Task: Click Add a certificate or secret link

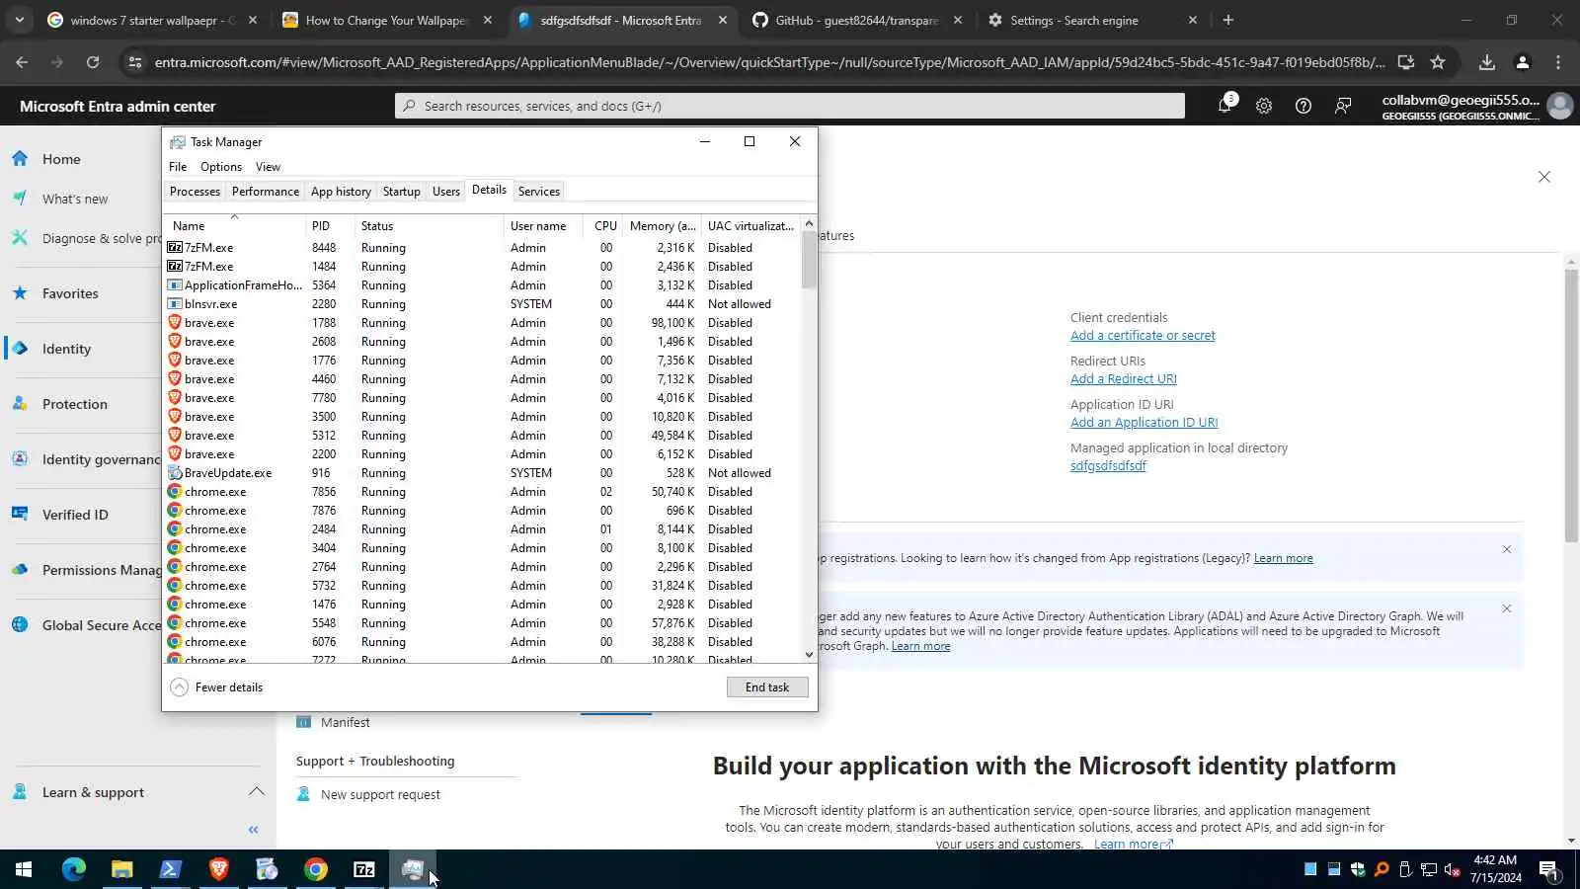Action: click(x=1143, y=336)
